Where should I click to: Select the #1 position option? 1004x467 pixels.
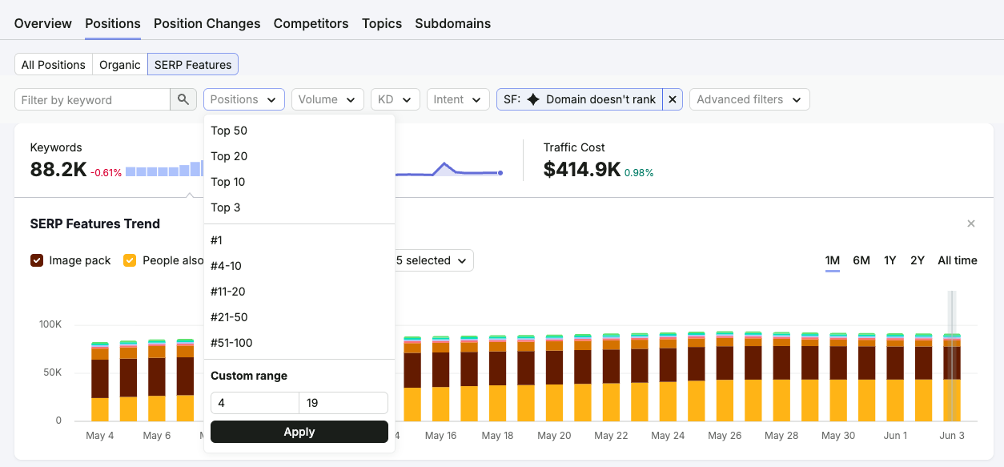click(299, 240)
